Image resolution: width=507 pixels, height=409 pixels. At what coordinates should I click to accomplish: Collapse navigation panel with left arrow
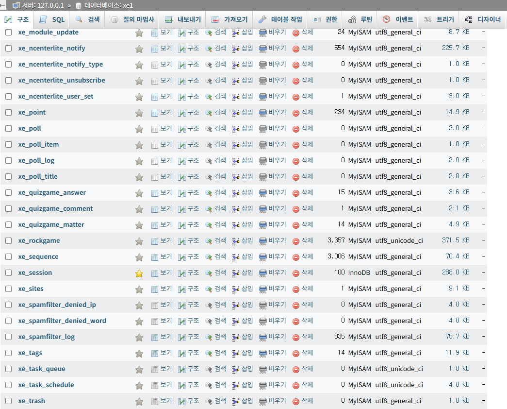point(3,5)
